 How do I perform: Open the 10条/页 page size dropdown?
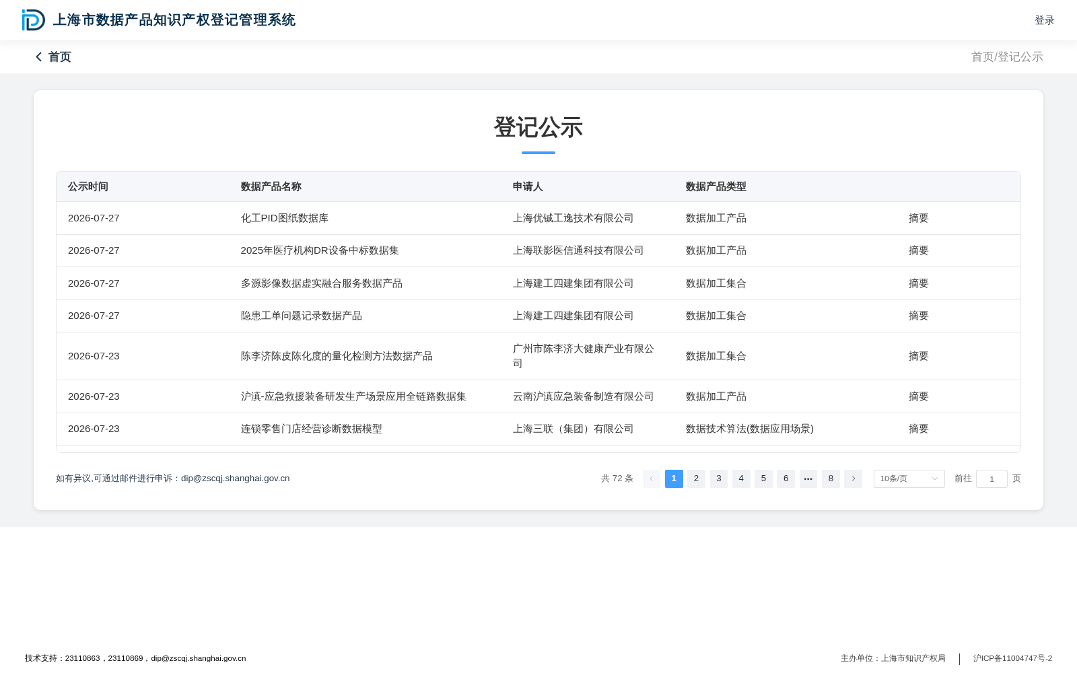[x=909, y=479]
